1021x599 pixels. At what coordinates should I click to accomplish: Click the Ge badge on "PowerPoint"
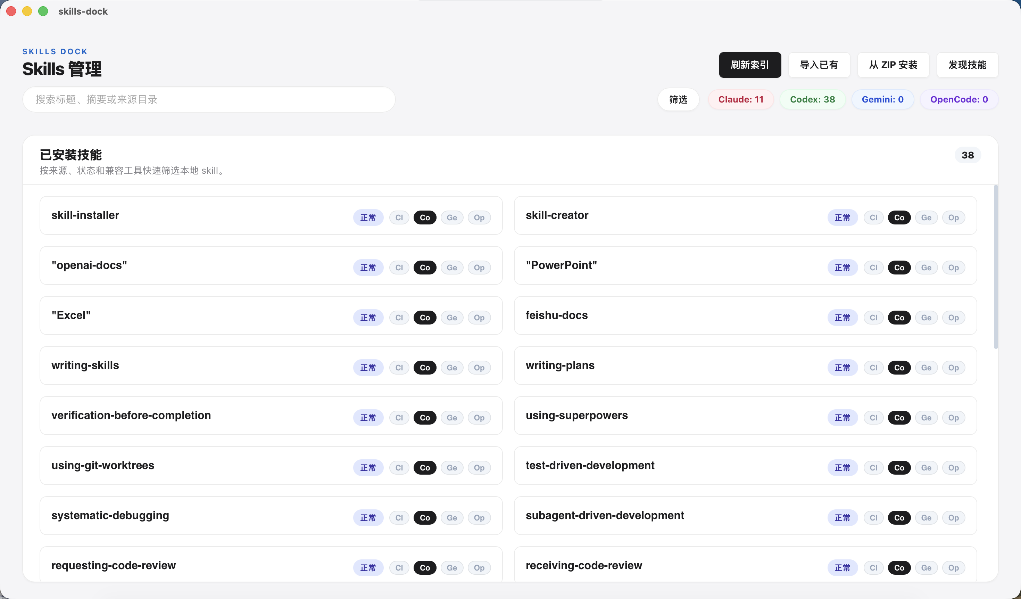pyautogui.click(x=926, y=268)
